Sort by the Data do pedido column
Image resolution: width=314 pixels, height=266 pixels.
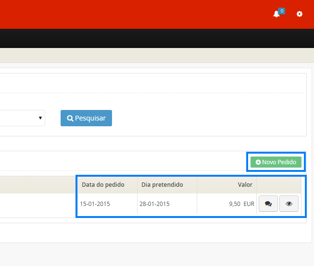[x=103, y=185]
